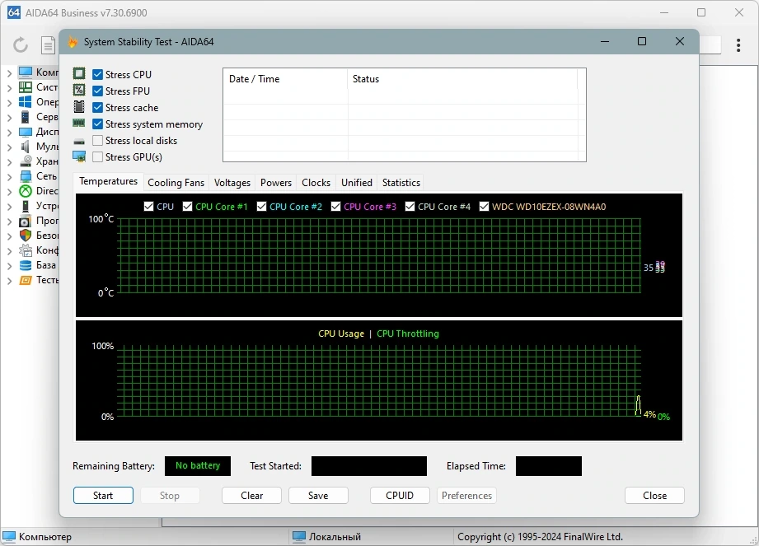Enable the Stress GPU(s) checkbox
This screenshot has height=546, width=759.
point(97,156)
